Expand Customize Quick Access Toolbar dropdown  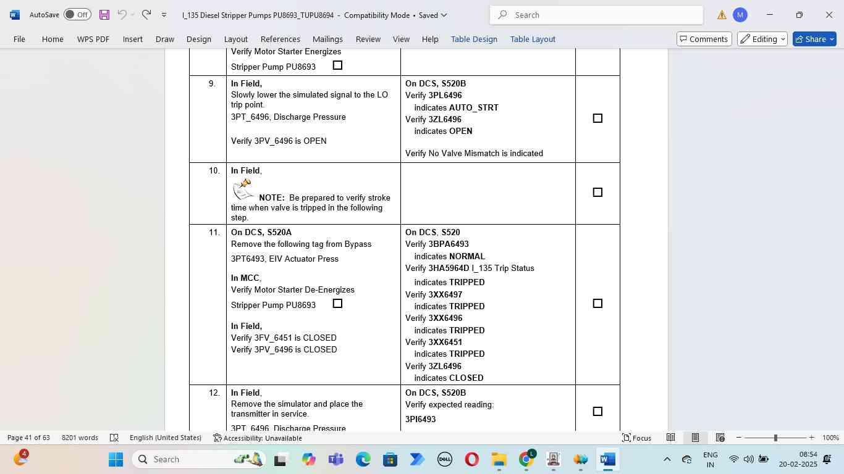[164, 15]
